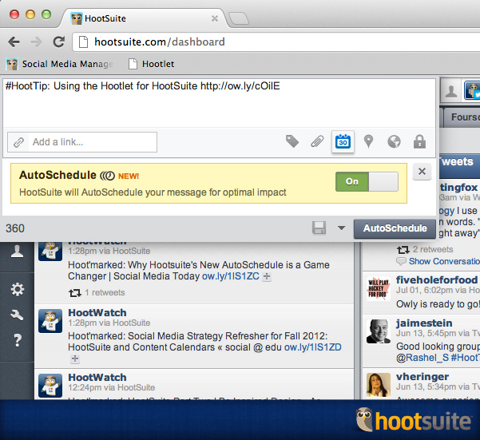Click the page icon in address bar

tap(83, 42)
